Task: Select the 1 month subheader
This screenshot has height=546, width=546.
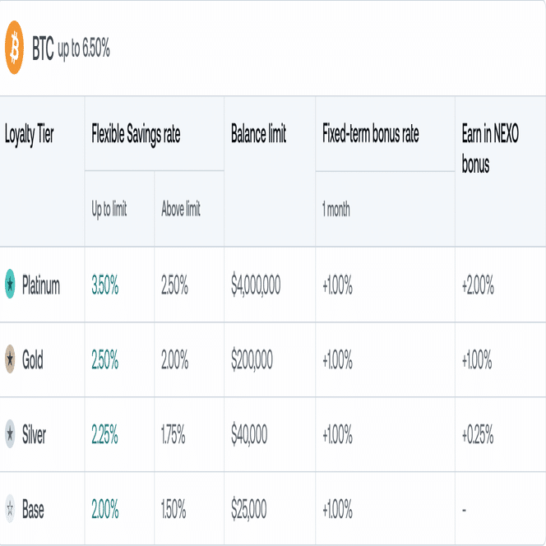Action: 335,209
